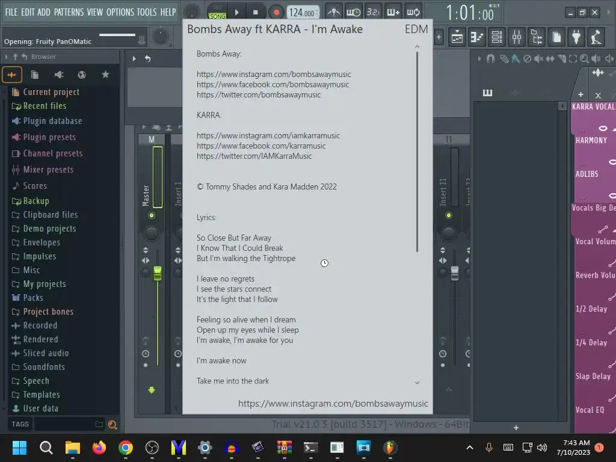Switch to browser files tab
Image resolution: width=616 pixels, height=462 pixels.
[34, 75]
